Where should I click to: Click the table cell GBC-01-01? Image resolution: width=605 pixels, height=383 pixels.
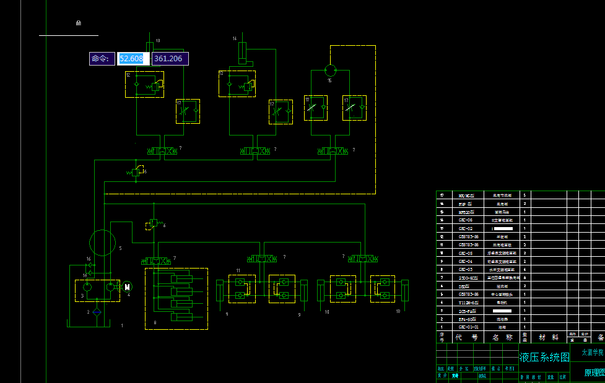point(468,327)
